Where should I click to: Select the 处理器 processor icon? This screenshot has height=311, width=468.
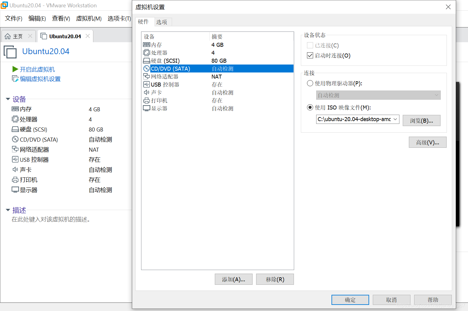(x=146, y=53)
